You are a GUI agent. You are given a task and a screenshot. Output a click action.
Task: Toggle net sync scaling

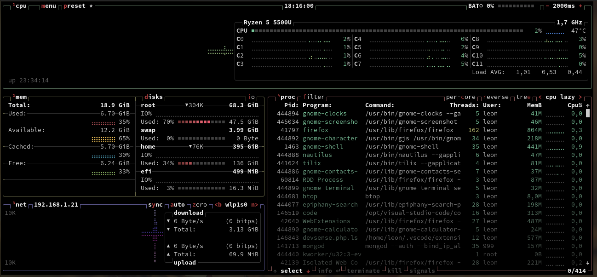(x=155, y=205)
